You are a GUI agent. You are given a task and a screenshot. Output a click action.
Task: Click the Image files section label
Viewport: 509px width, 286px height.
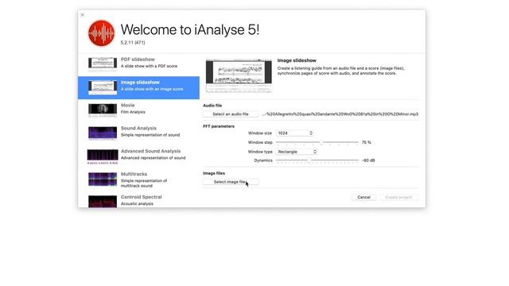coord(214,173)
